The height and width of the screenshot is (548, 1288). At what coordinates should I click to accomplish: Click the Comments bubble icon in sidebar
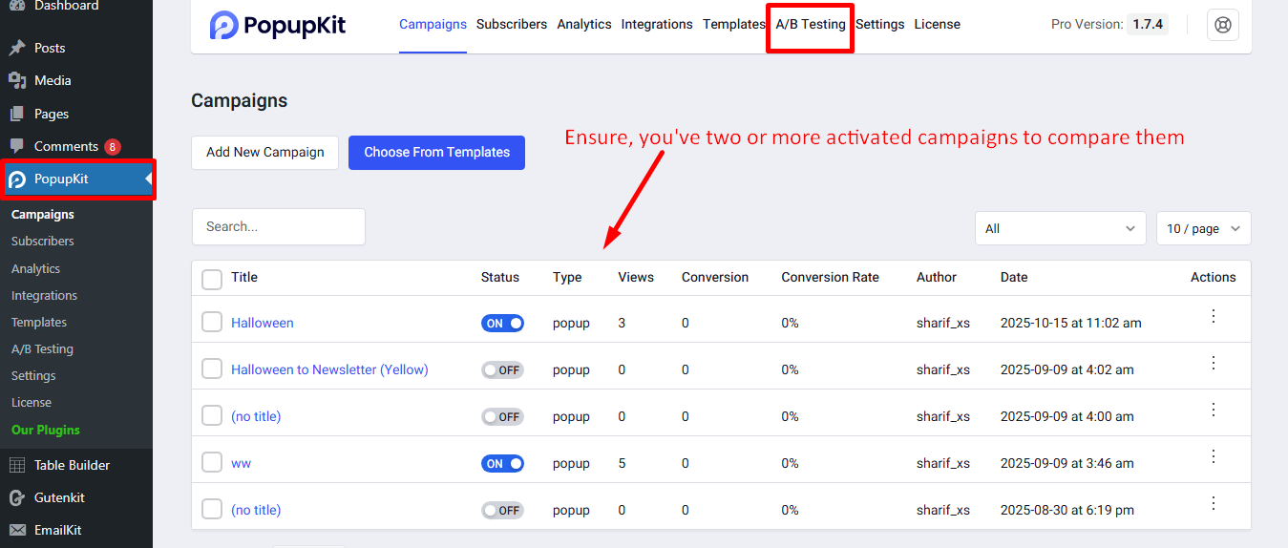(17, 146)
